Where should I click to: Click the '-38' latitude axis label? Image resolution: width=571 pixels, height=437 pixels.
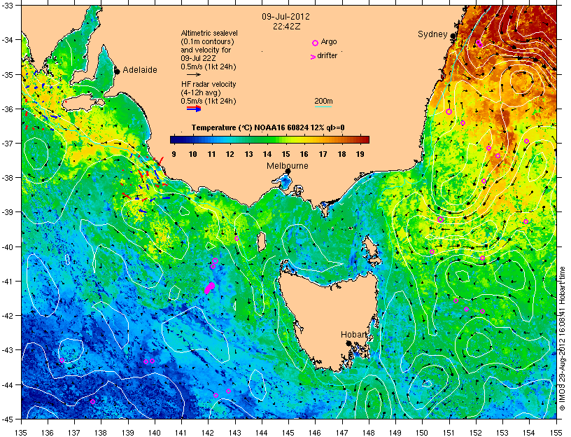tap(8, 178)
